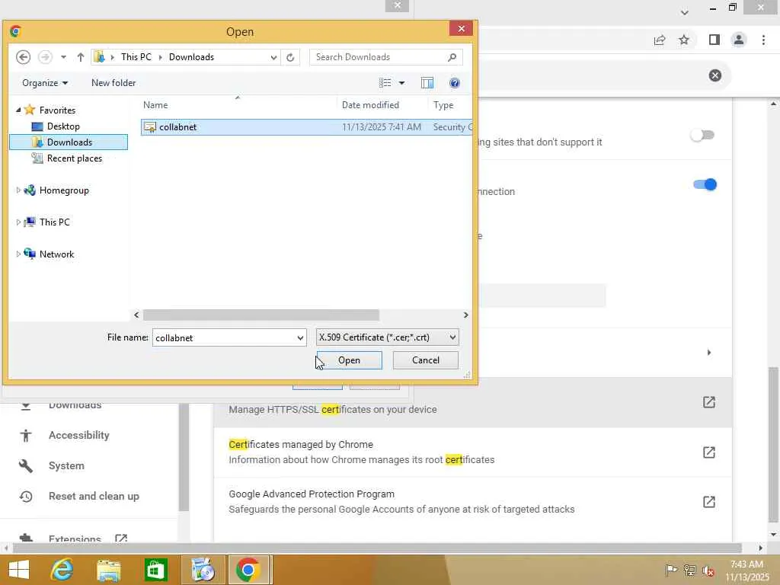Select Homegroup in navigation pane
This screenshot has height=585, width=780.
(x=64, y=190)
